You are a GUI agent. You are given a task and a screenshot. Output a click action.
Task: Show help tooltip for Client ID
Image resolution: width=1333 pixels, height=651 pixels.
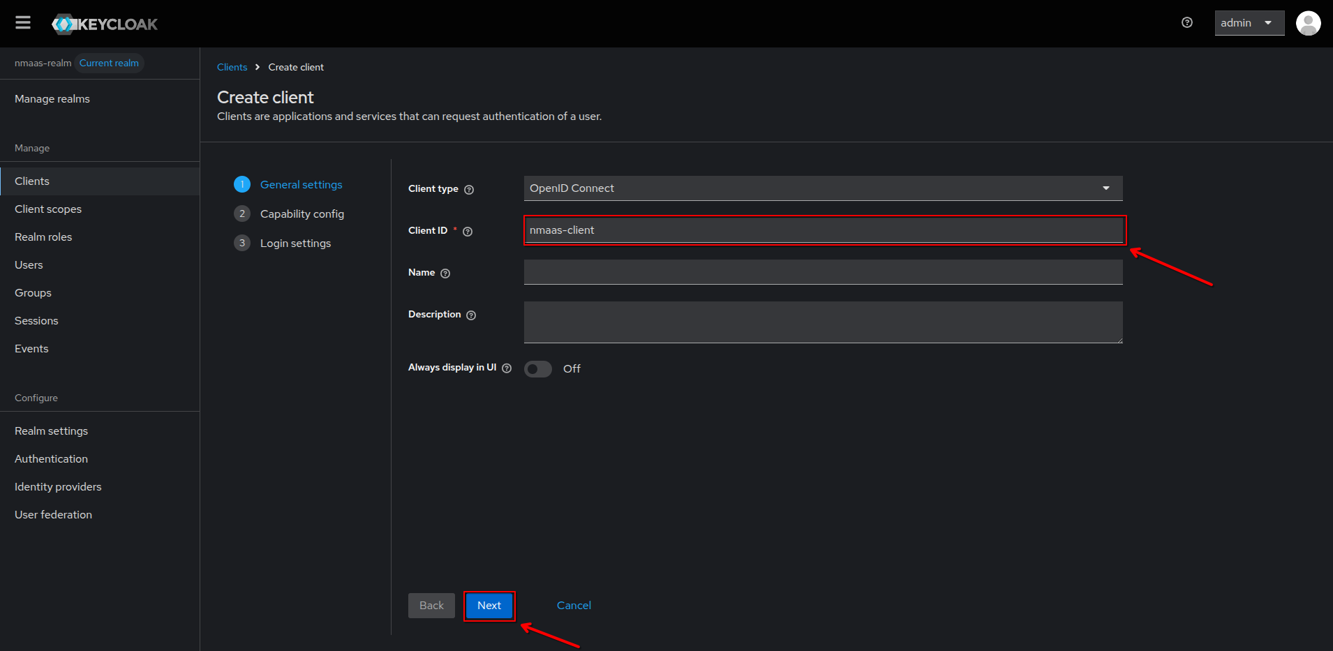(x=468, y=232)
